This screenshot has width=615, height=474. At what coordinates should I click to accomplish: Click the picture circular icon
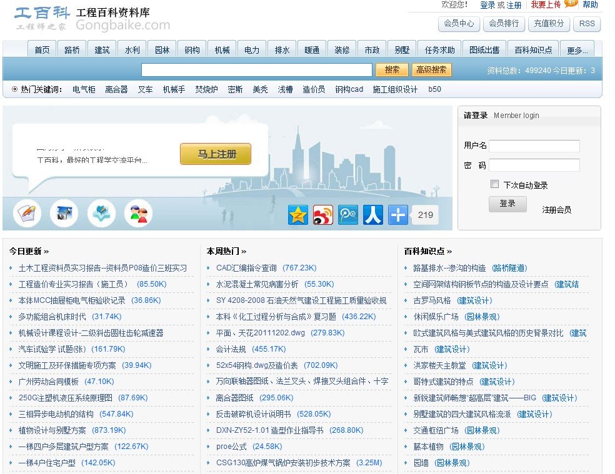tap(64, 212)
